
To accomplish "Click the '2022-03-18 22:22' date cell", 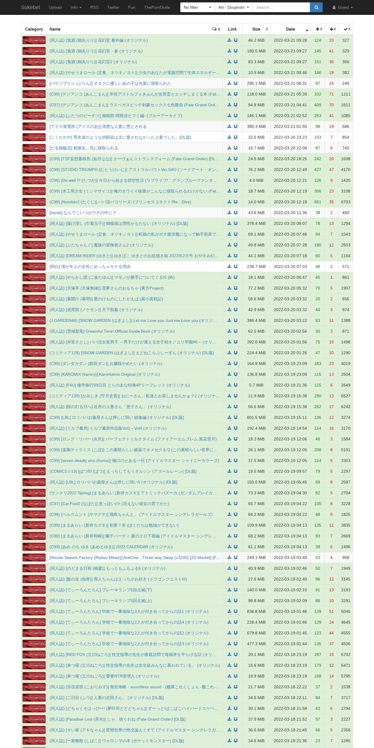I will pos(290,687).
